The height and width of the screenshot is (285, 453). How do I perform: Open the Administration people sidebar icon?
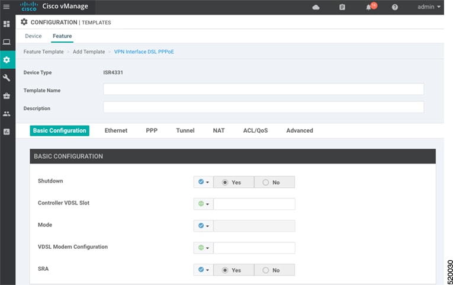[x=7, y=114]
